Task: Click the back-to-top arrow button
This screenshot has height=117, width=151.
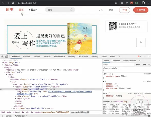Action: tap(141, 42)
